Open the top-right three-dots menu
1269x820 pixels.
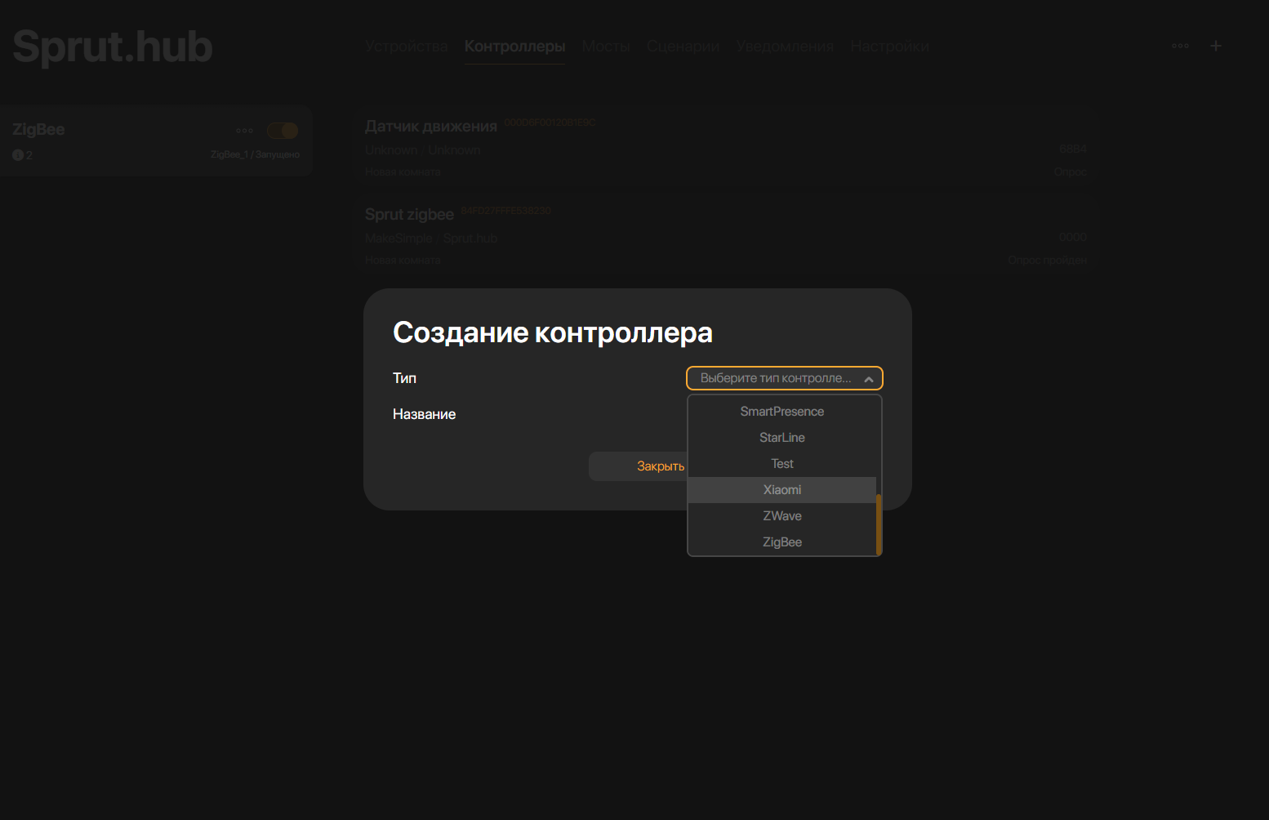(x=1180, y=46)
